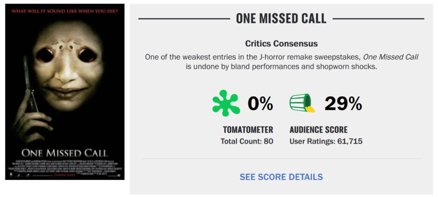Click the poster tagline about how you die

[65, 11]
